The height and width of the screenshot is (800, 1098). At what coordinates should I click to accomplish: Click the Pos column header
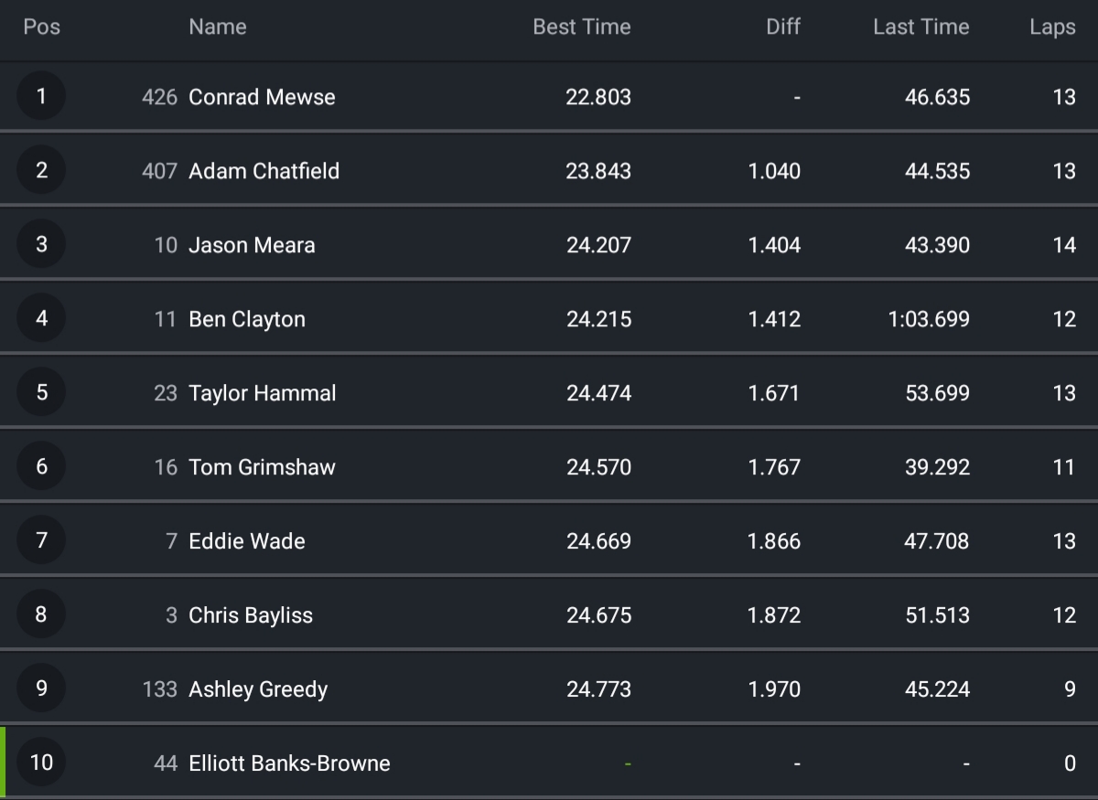click(41, 27)
